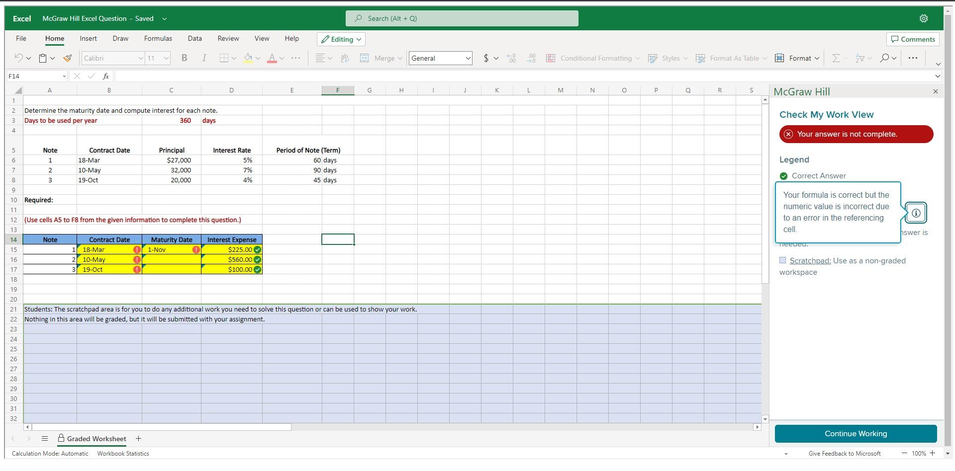955x471 pixels.
Task: Click the AutoSum sigma icon
Action: pos(836,58)
